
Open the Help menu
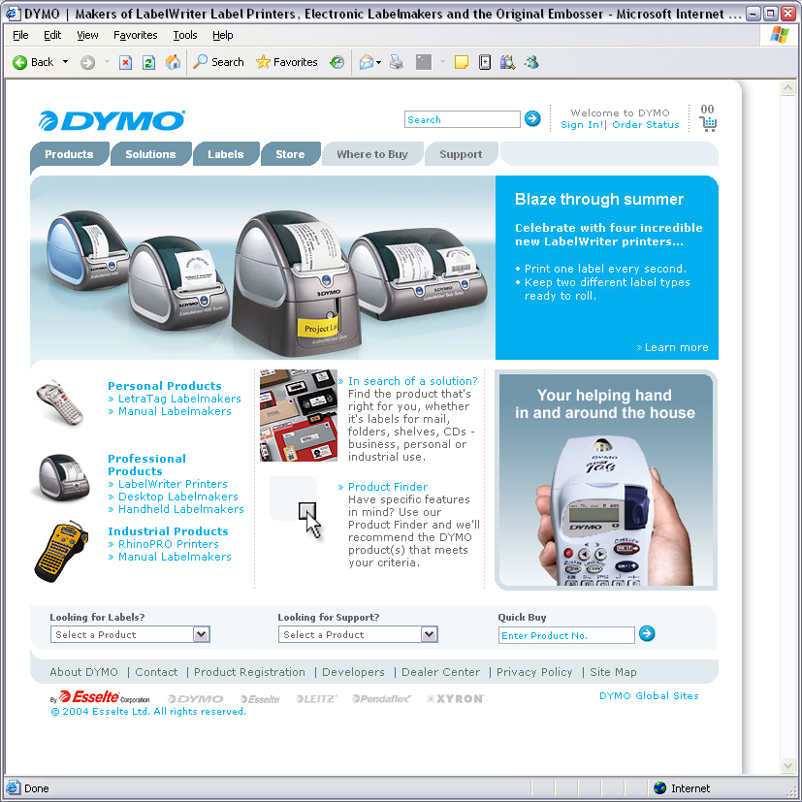pyautogui.click(x=222, y=35)
